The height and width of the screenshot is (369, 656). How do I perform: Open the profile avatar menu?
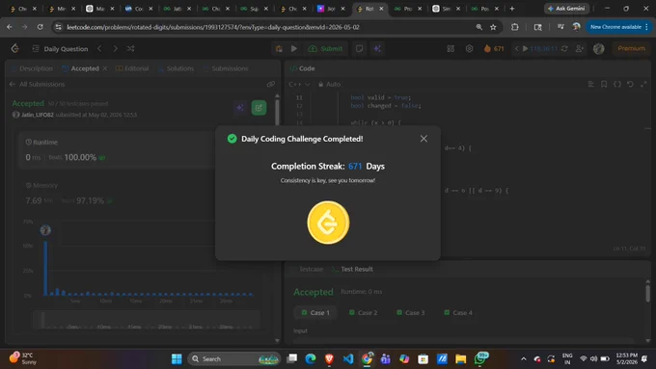coord(599,49)
